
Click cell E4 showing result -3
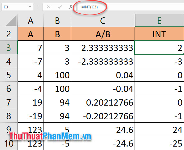[159, 61]
